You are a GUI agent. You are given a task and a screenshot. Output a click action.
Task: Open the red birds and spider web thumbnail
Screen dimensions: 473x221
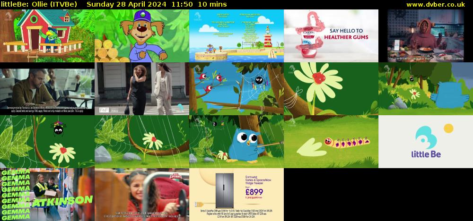click(236, 89)
